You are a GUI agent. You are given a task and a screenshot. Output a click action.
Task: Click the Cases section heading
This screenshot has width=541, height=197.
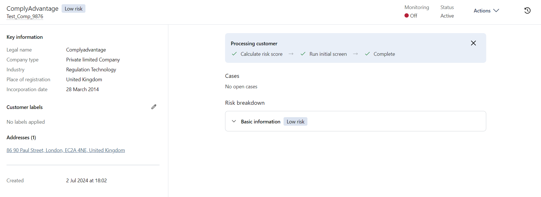(x=232, y=76)
